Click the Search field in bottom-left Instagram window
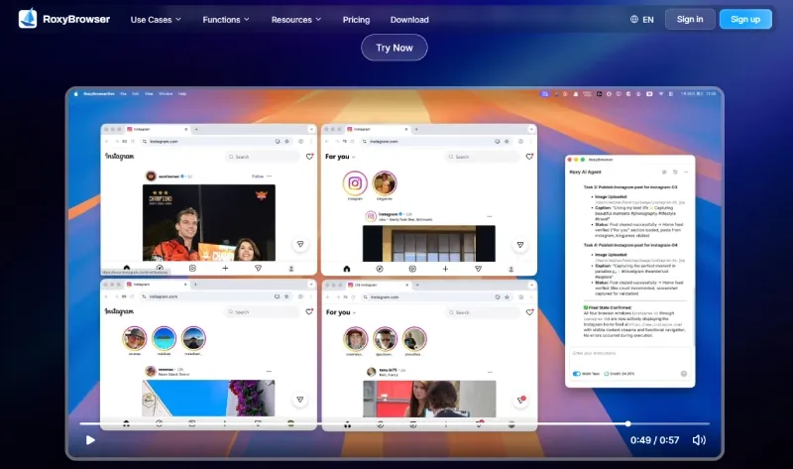 click(x=262, y=312)
